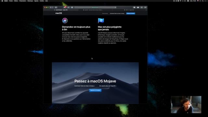The image size is (208, 117).
Task: Open the 1Password-style extension icon
Action: (134, 7)
